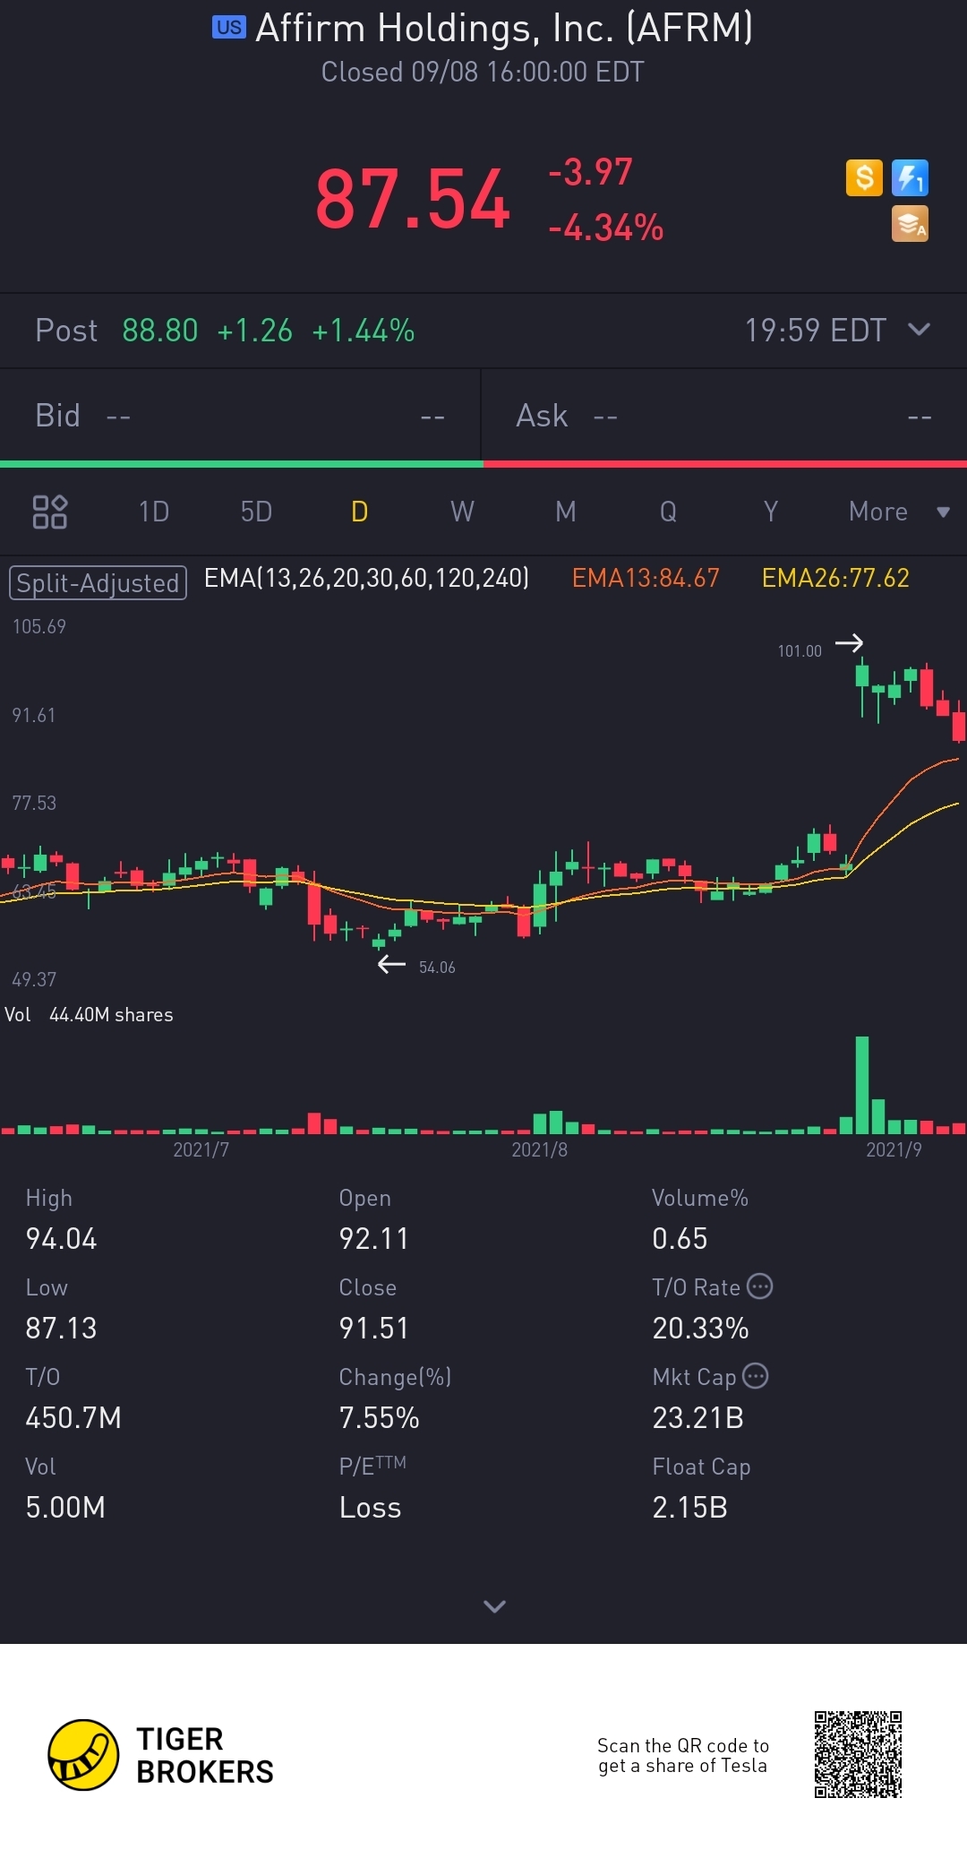Expand the post-market 19:59 EDT dropdown
This screenshot has height=1867, width=967.
tap(919, 330)
